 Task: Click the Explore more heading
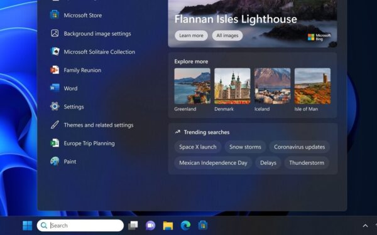coord(191,61)
